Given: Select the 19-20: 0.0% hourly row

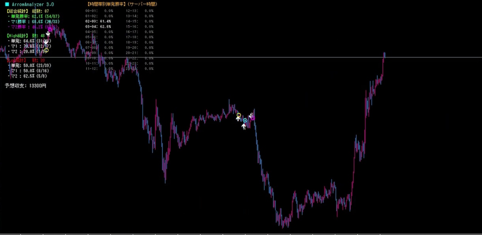Looking at the screenshot, I should coord(139,47).
